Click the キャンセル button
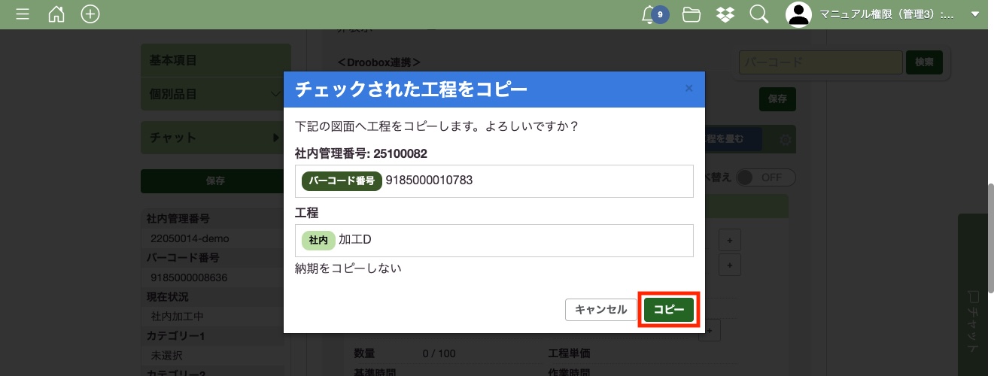994x376 pixels. coord(600,309)
